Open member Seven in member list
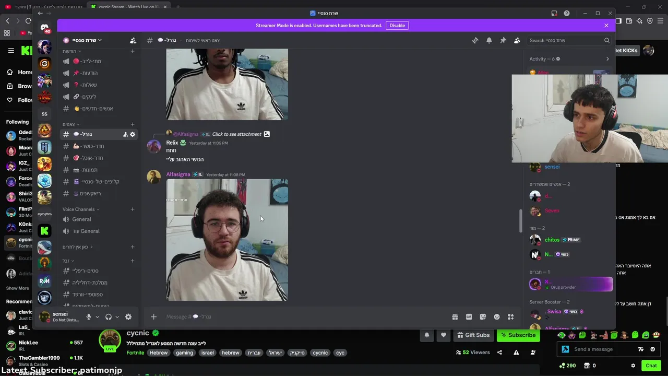Image resolution: width=668 pixels, height=376 pixels. pyautogui.click(x=570, y=210)
